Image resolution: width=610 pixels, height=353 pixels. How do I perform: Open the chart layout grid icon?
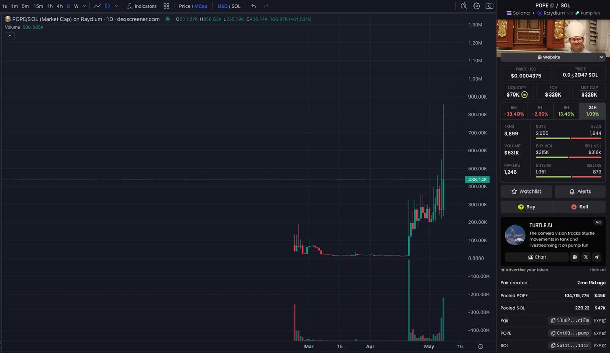(x=167, y=6)
